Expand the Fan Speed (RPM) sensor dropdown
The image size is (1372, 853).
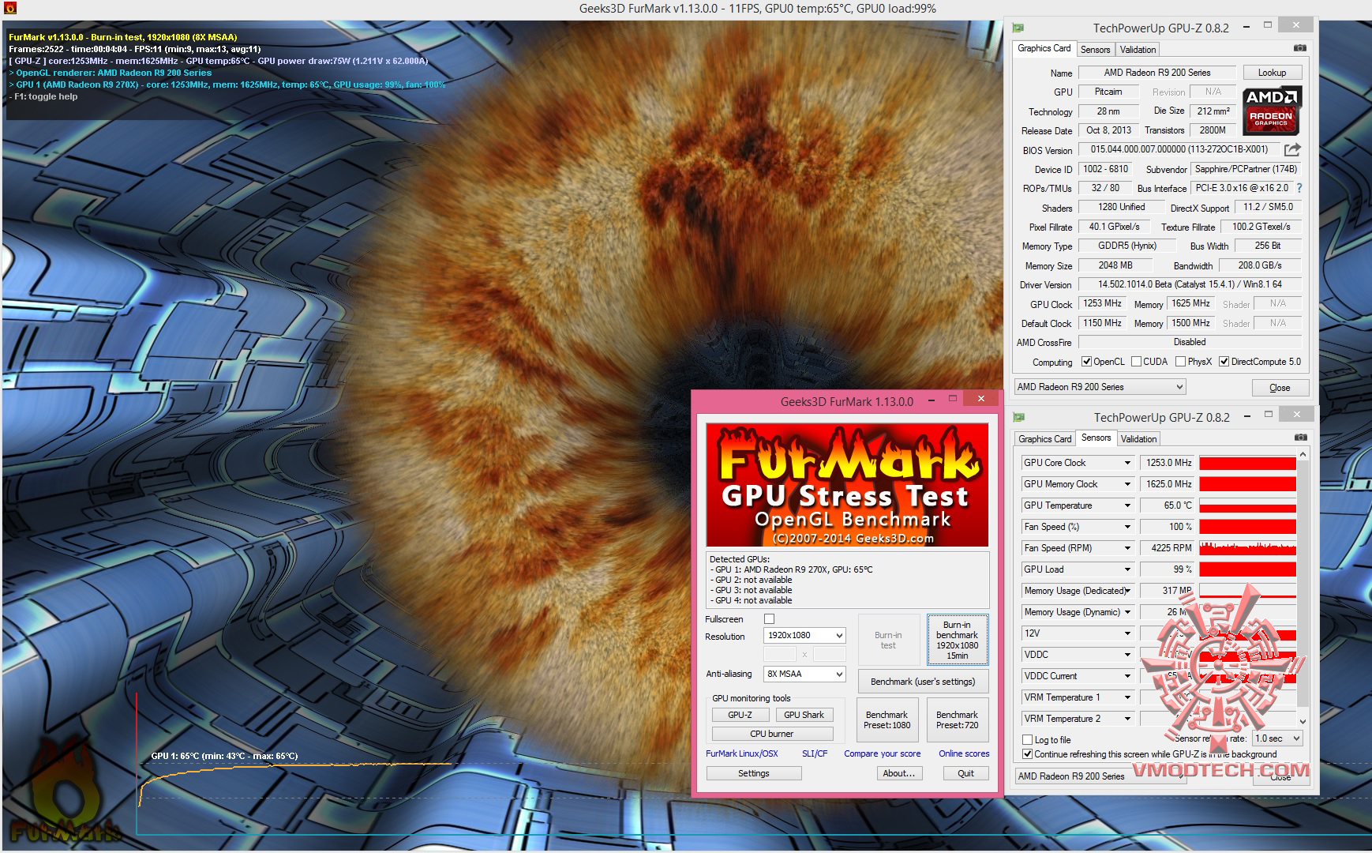coord(1127,548)
